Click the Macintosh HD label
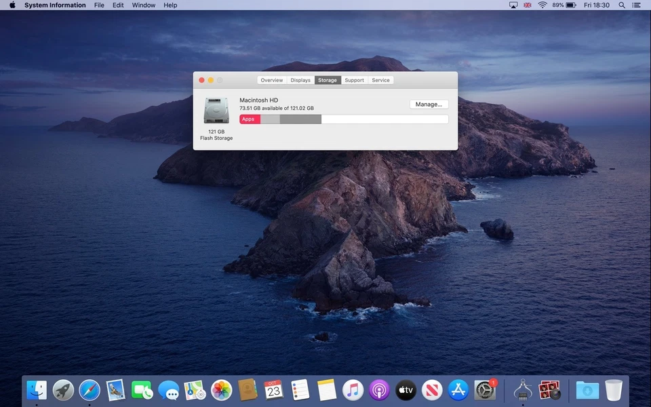The width and height of the screenshot is (651, 407). coord(258,100)
